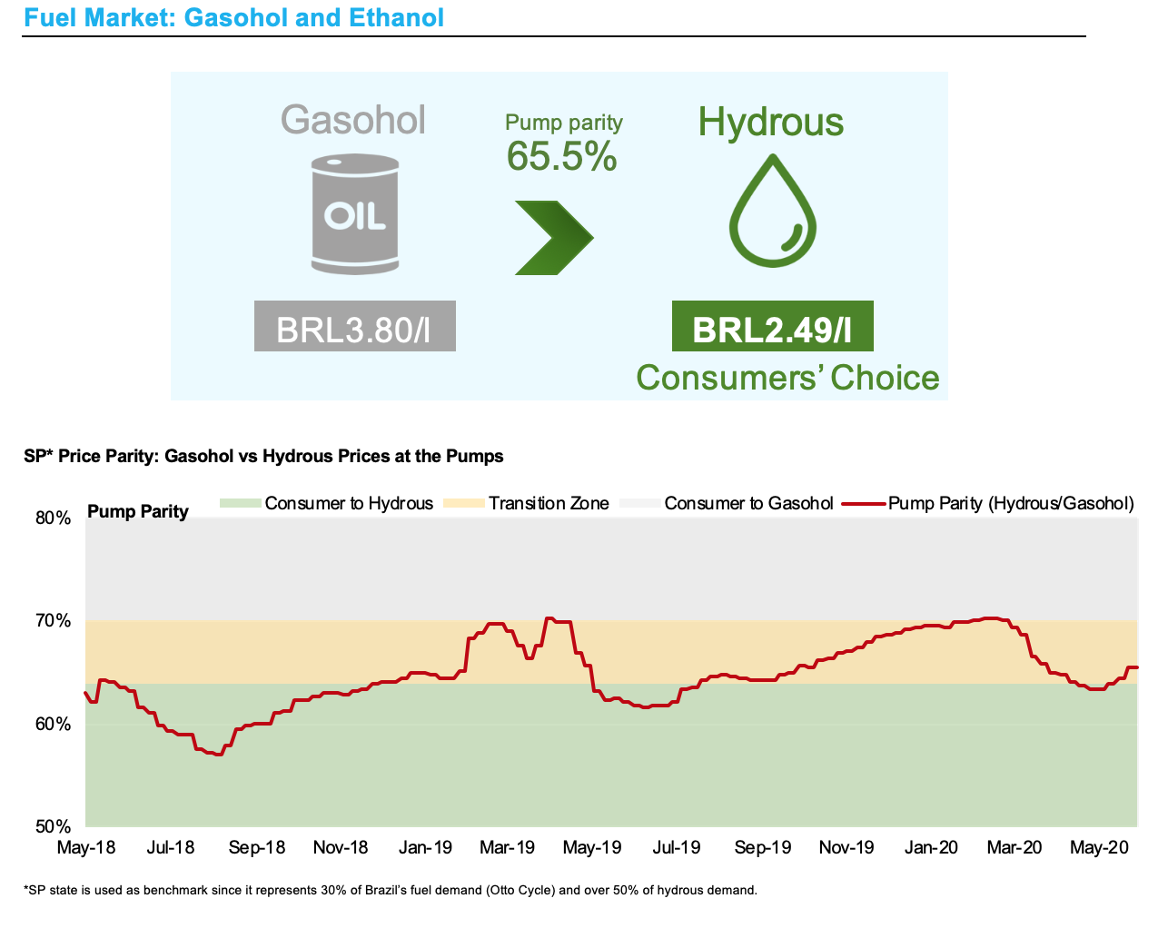Click the gray oil barrel icon
Viewport: 1168px width, 928px height.
(355, 213)
